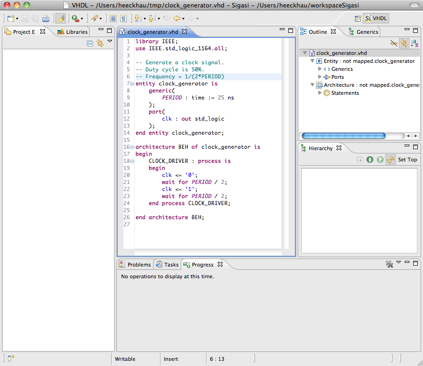Select the Entity : not mapped.clock_generator row
This screenshot has height=366, width=423.
365,61
